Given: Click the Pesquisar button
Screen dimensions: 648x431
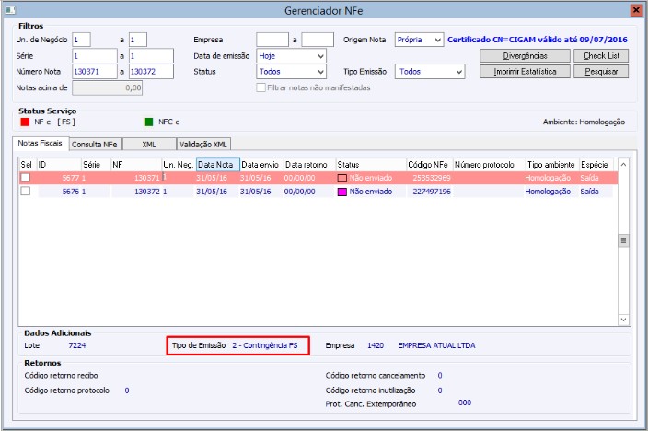Looking at the screenshot, I should pyautogui.click(x=601, y=72).
